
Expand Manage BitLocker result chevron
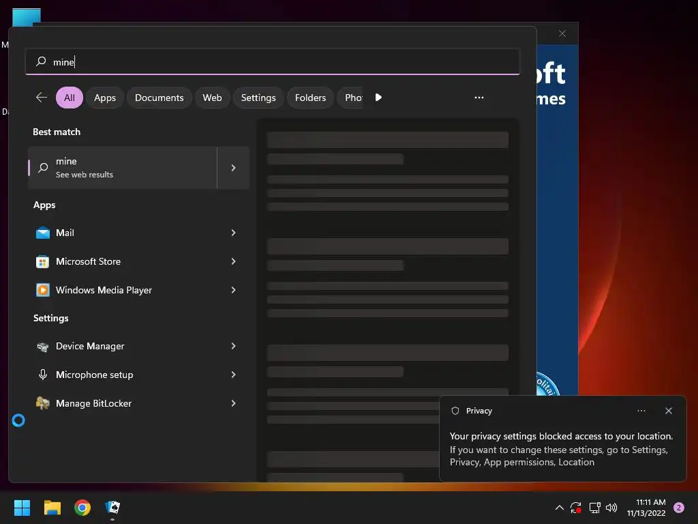(233, 403)
